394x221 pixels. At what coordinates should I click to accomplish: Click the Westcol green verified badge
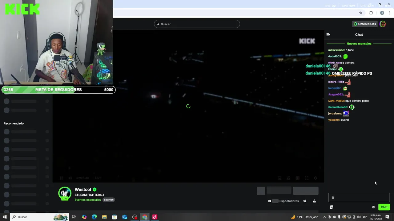coord(95,189)
